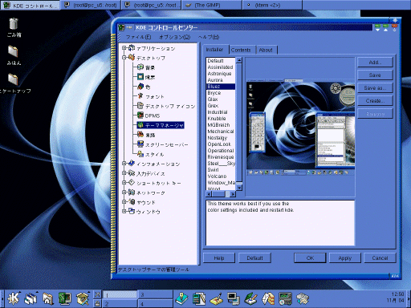This screenshot has width=411, height=308.
Task: Select the 色 colors module icon
Action: [x=140, y=87]
